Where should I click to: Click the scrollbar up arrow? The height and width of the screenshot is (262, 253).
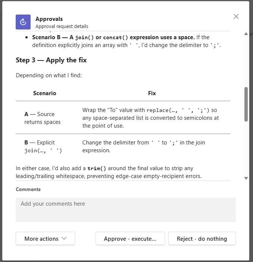point(246,34)
